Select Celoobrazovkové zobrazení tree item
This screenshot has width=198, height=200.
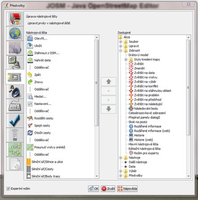point(147,113)
